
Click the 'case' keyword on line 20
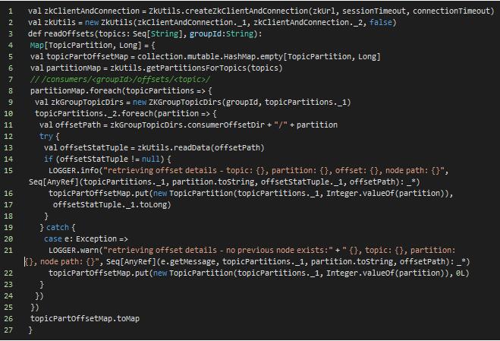[x=53, y=238]
